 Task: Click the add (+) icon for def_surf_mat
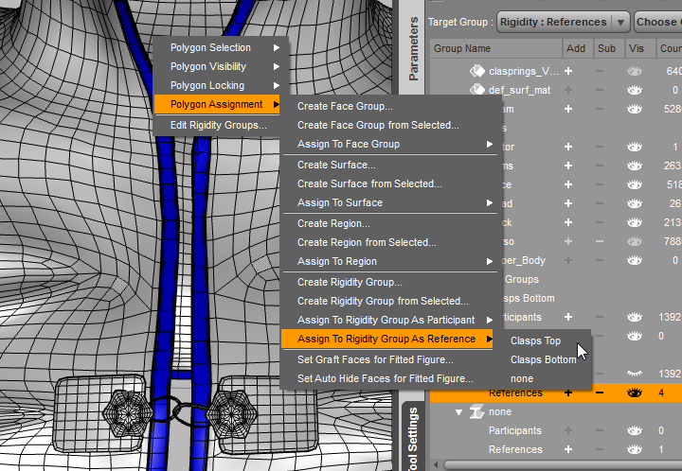(x=568, y=90)
